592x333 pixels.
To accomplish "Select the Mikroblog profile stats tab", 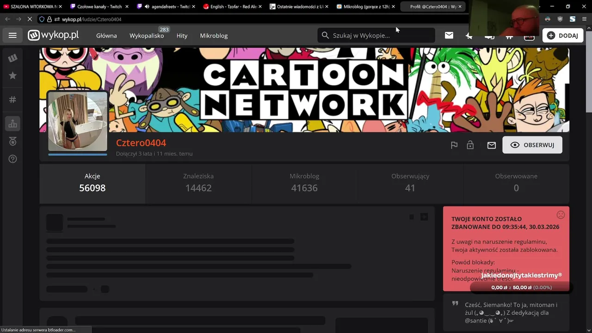I will click(304, 184).
